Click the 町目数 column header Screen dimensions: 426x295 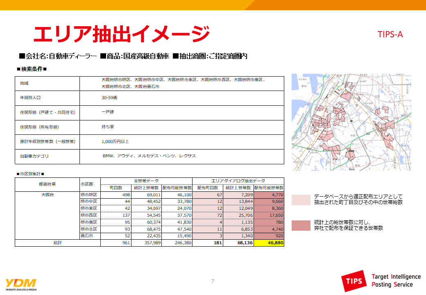pos(116,188)
